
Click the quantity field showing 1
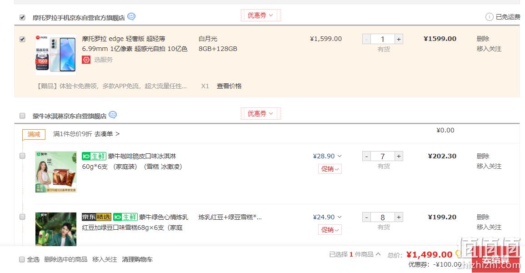383,39
